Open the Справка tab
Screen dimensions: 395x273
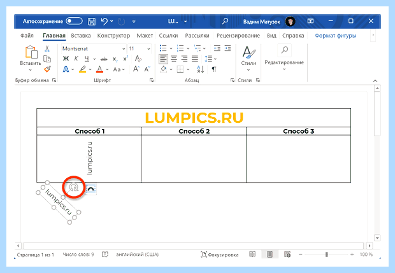[x=293, y=36]
